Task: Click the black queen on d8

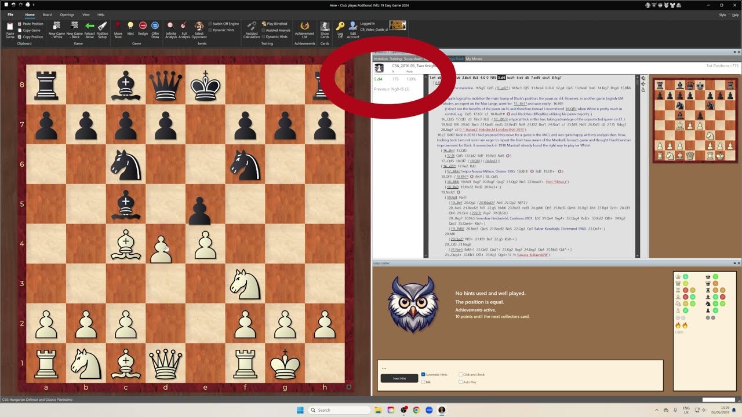Action: (165, 86)
